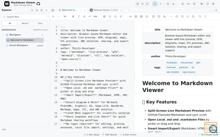Switch to split view mode
The image size is (220, 137).
(x=142, y=4)
